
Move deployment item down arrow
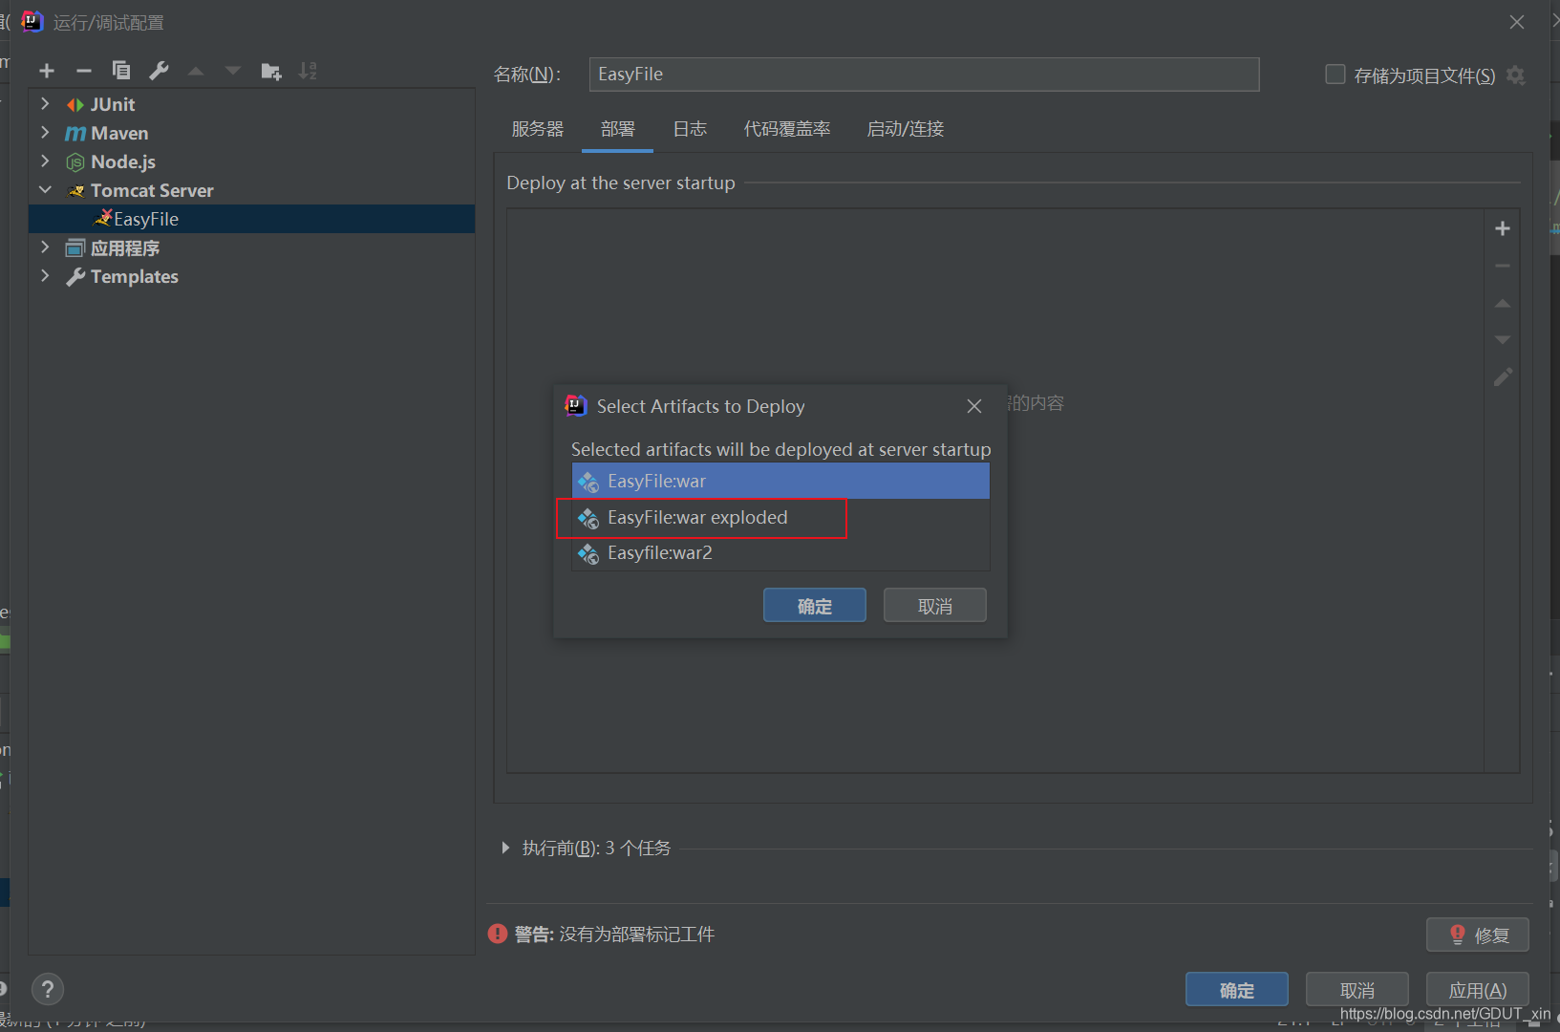pyautogui.click(x=1503, y=340)
